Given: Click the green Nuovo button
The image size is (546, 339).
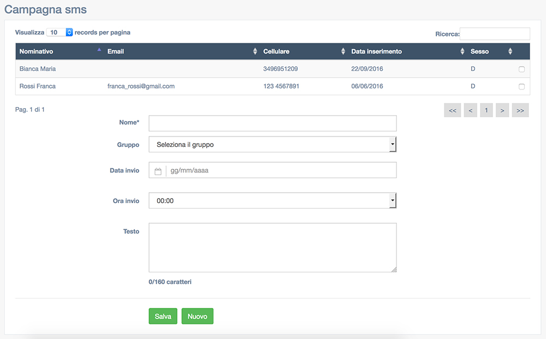Looking at the screenshot, I should pos(198,316).
